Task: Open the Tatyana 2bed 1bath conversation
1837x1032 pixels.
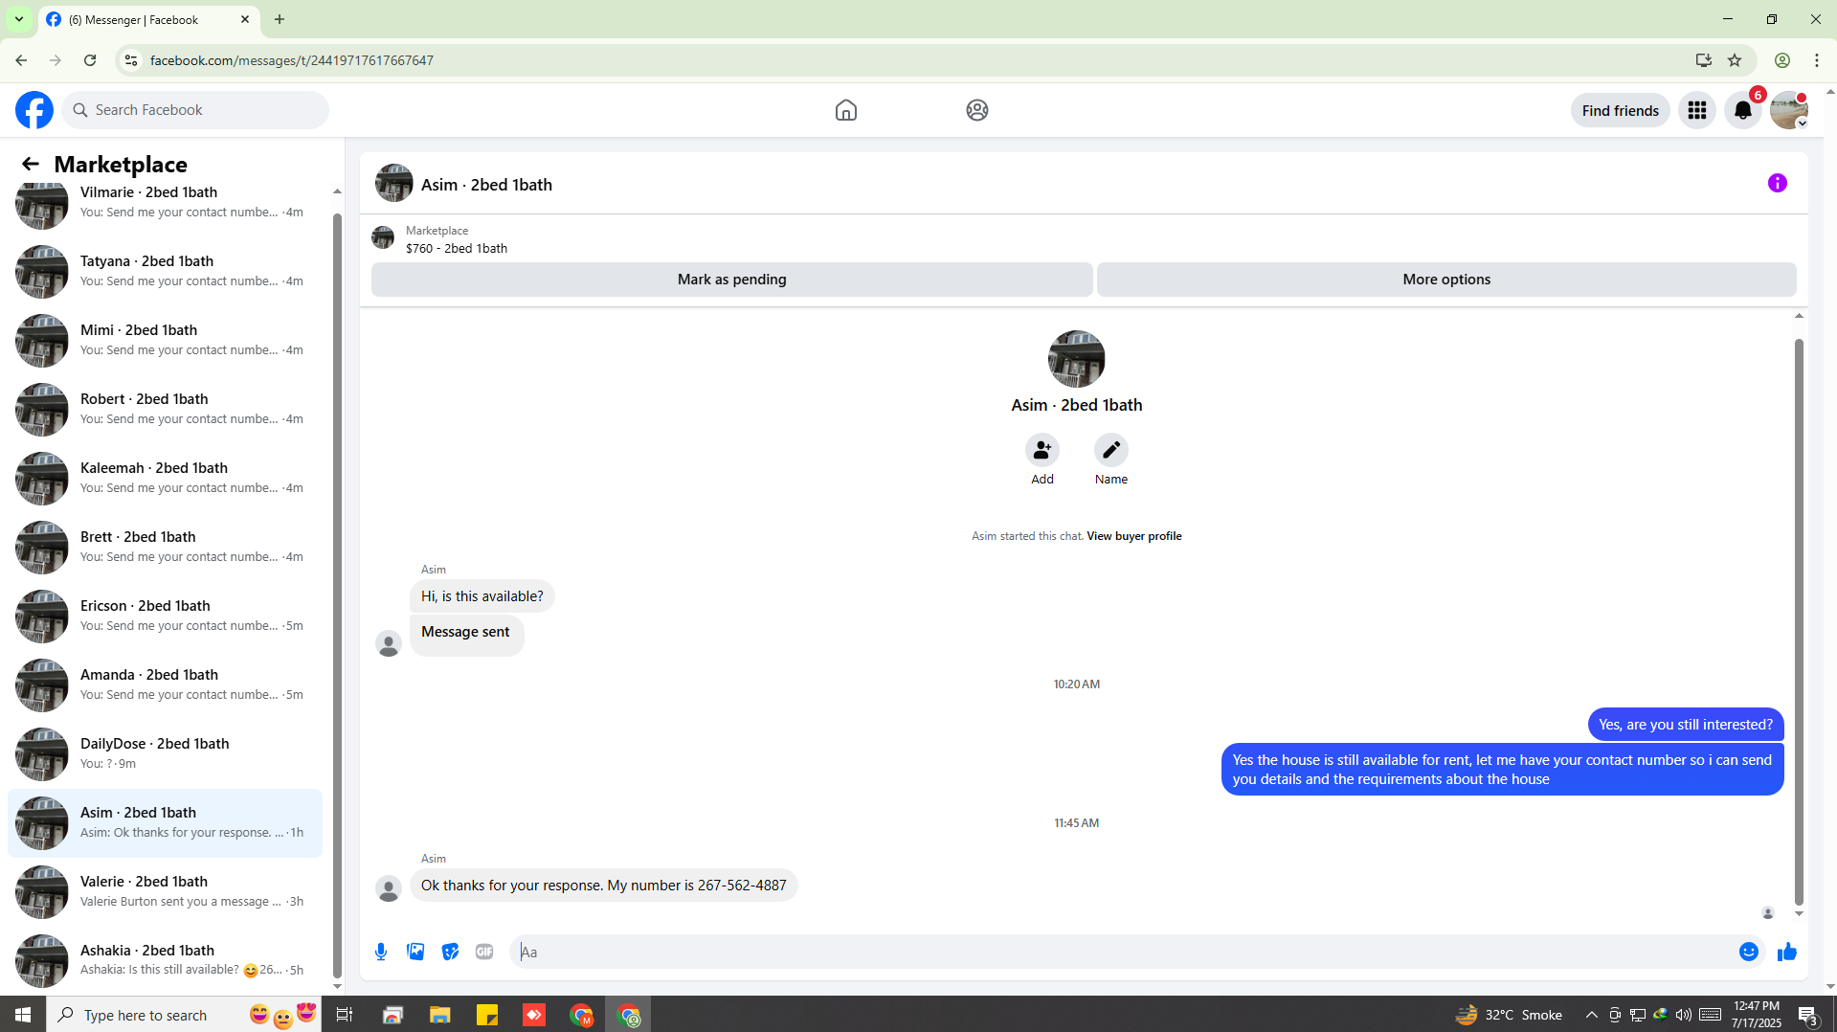Action: [165, 271]
